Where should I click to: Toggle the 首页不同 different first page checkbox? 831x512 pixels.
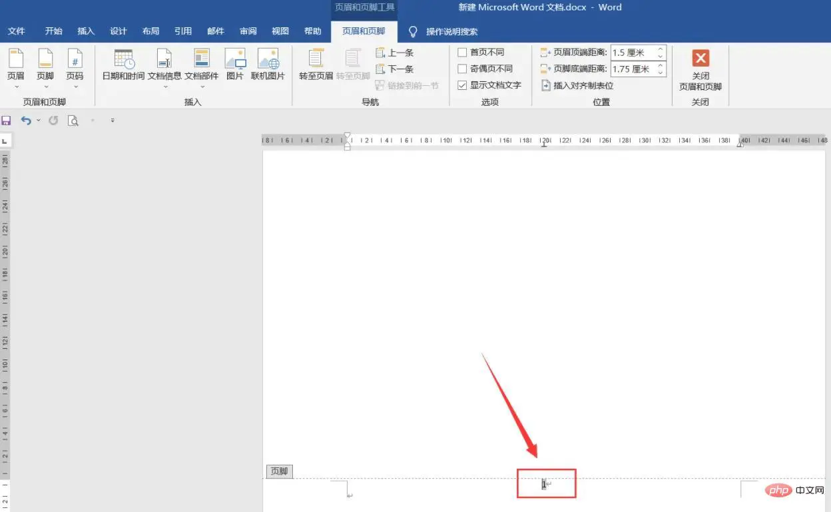pos(462,52)
